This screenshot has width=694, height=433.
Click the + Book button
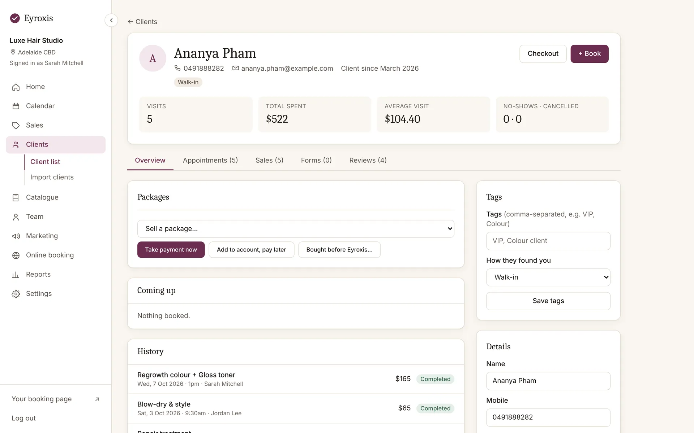[590, 54]
